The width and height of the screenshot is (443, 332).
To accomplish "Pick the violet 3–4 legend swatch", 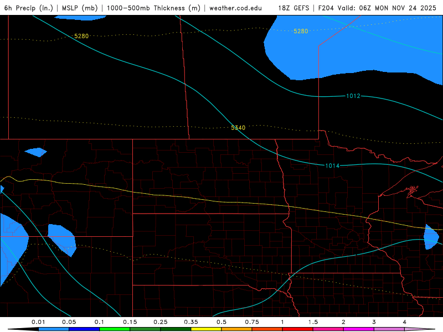I will pos(389,329).
